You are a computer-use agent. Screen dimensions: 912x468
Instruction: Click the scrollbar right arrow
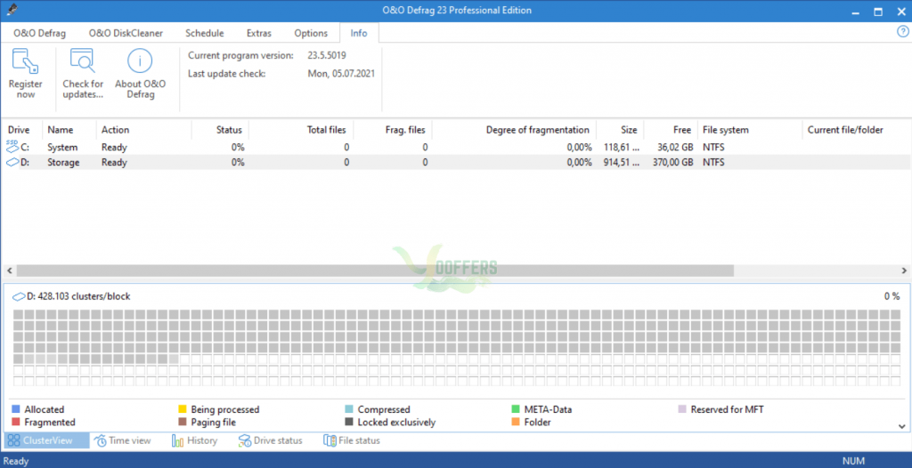pyautogui.click(x=903, y=270)
